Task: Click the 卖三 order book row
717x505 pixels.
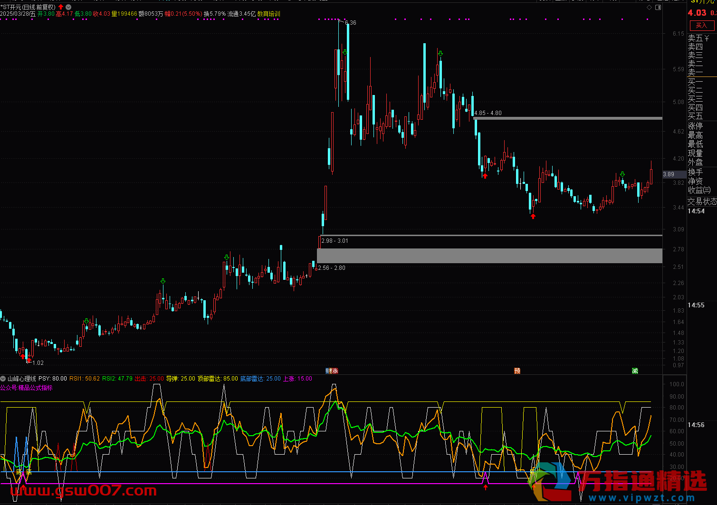Action: [x=695, y=55]
